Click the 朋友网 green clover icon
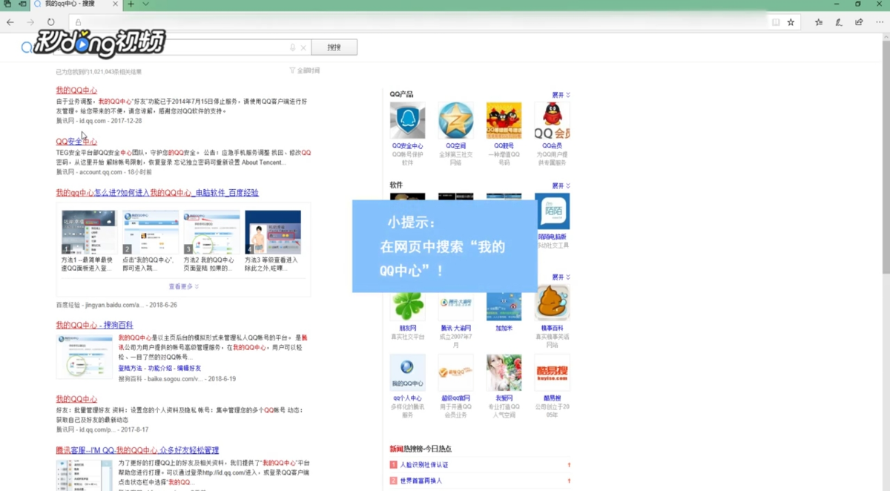 [x=407, y=304]
